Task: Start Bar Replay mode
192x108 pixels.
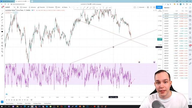Action: tap(65, 7)
